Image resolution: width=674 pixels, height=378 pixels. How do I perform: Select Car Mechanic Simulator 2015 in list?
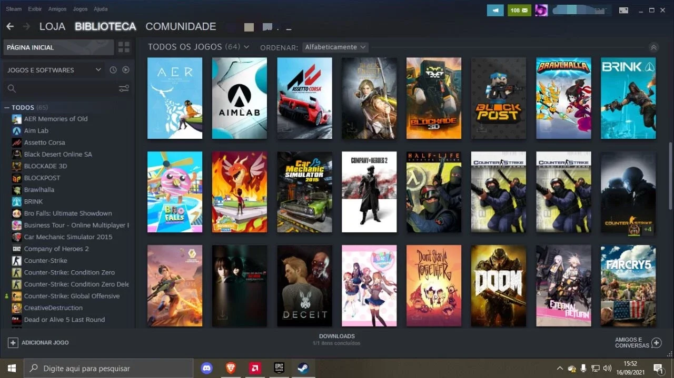[x=68, y=237]
